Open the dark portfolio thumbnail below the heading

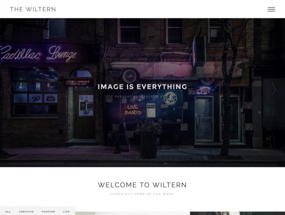[x=237, y=213]
